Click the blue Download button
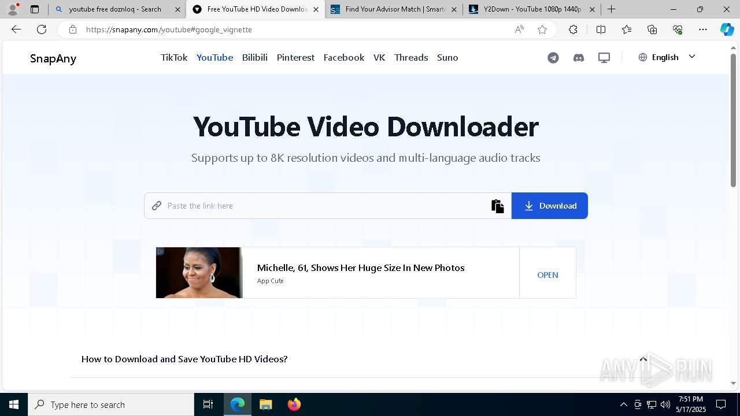 tap(550, 206)
